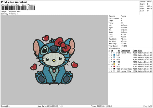This screenshot has height=108, width=153.
Task: Click the Printed timestamp 08/05/2024 15.41.45
Action: [x=105, y=106]
